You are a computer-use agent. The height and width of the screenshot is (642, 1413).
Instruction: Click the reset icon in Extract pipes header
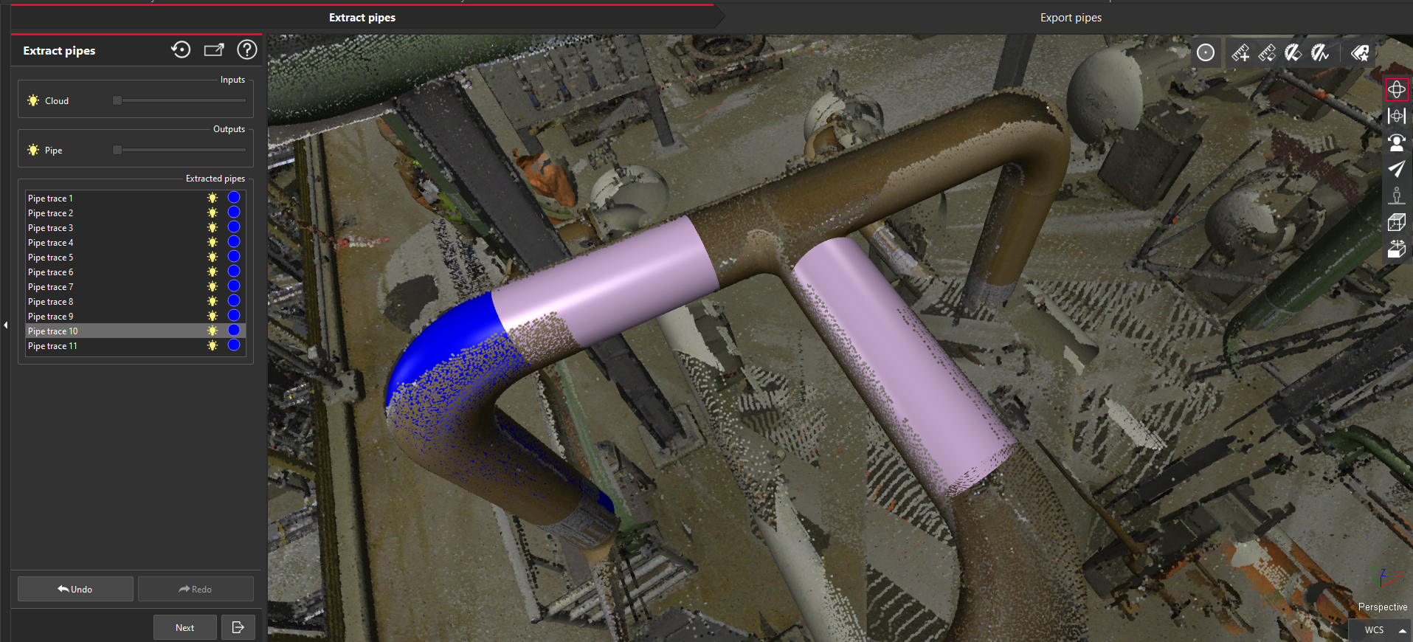(x=181, y=49)
